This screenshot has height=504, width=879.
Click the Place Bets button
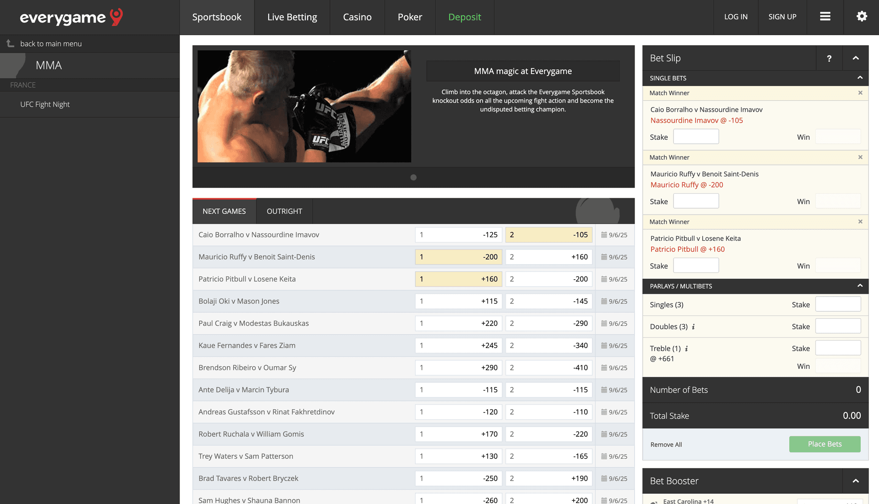(x=825, y=444)
